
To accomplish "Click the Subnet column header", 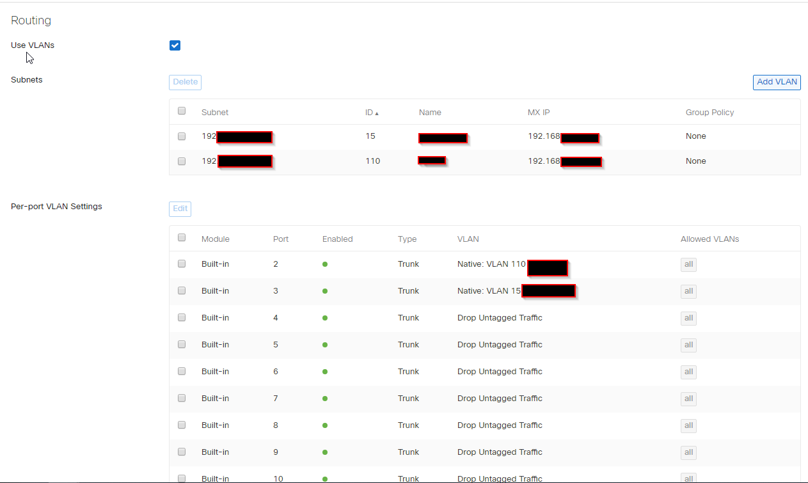I will click(215, 112).
